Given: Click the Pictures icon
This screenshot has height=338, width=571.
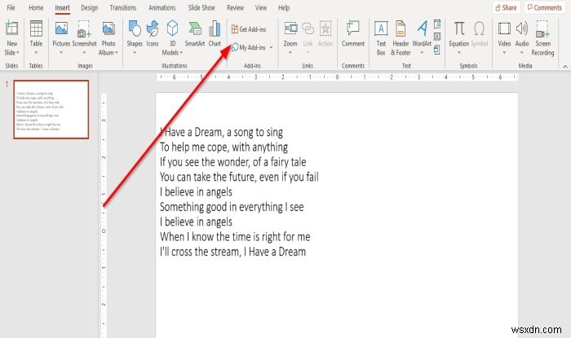Looking at the screenshot, I should 61,29.
